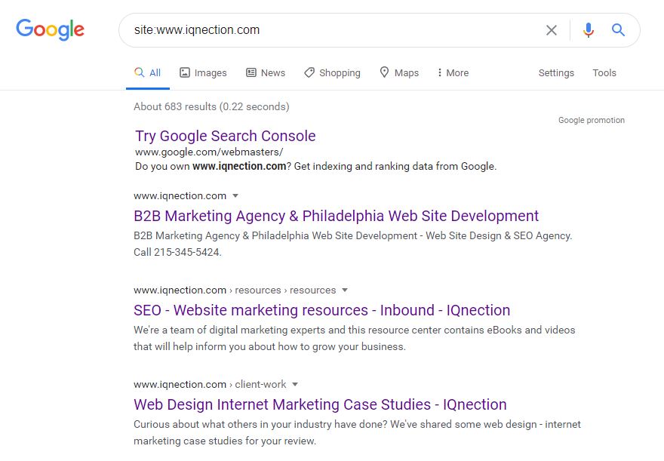This screenshot has width=664, height=461.
Task: Click the Call 215-345-5424 snippet text
Action: [x=177, y=252]
